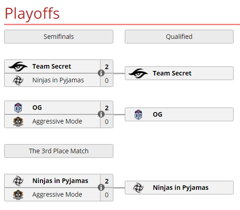Image resolution: width=240 pixels, height=210 pixels.
Task: Click Team Secret's score of 2
Action: click(x=106, y=67)
